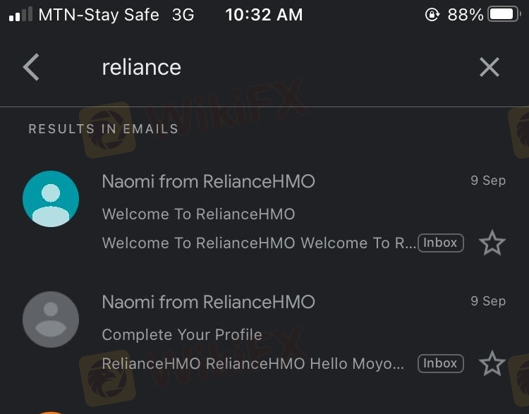
Task: Tap the 9 Sep date on the first email
Action: 488,181
